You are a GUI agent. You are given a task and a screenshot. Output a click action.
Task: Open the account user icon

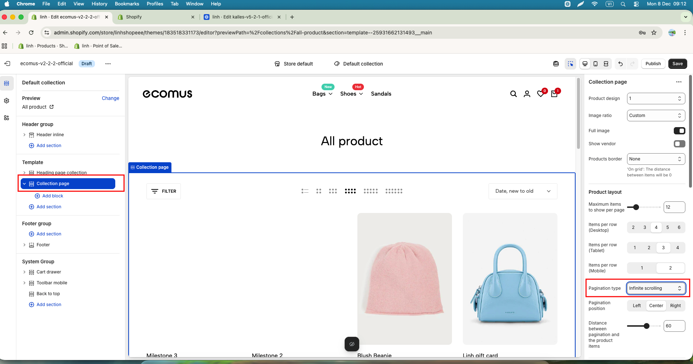tap(527, 94)
